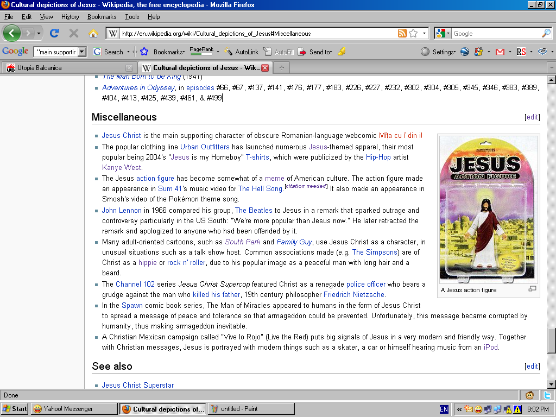Go to the Firefox home page icon
Screen dimensions: 556x417
(x=93, y=33)
